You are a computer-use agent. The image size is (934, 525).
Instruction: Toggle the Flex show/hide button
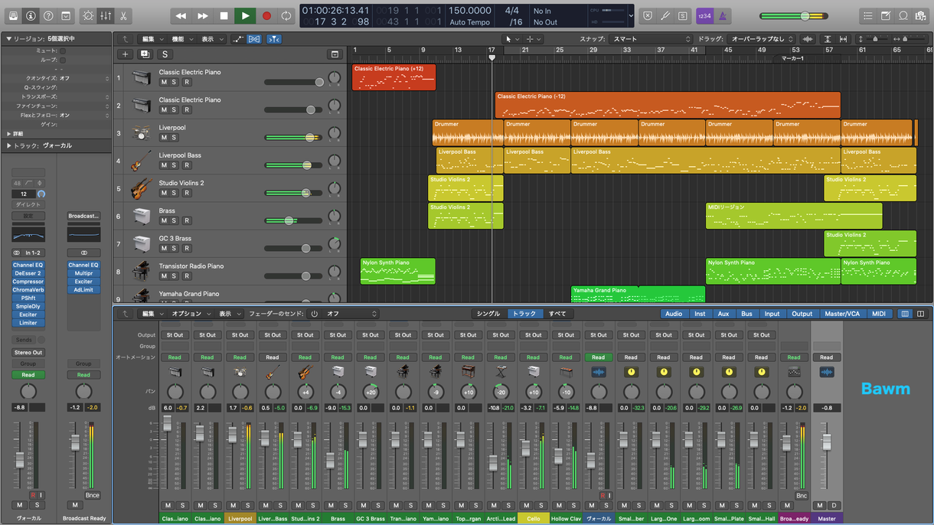tap(254, 39)
